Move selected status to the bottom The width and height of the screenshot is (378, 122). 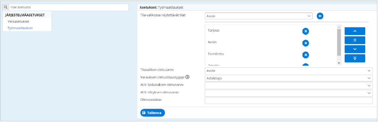point(355,58)
